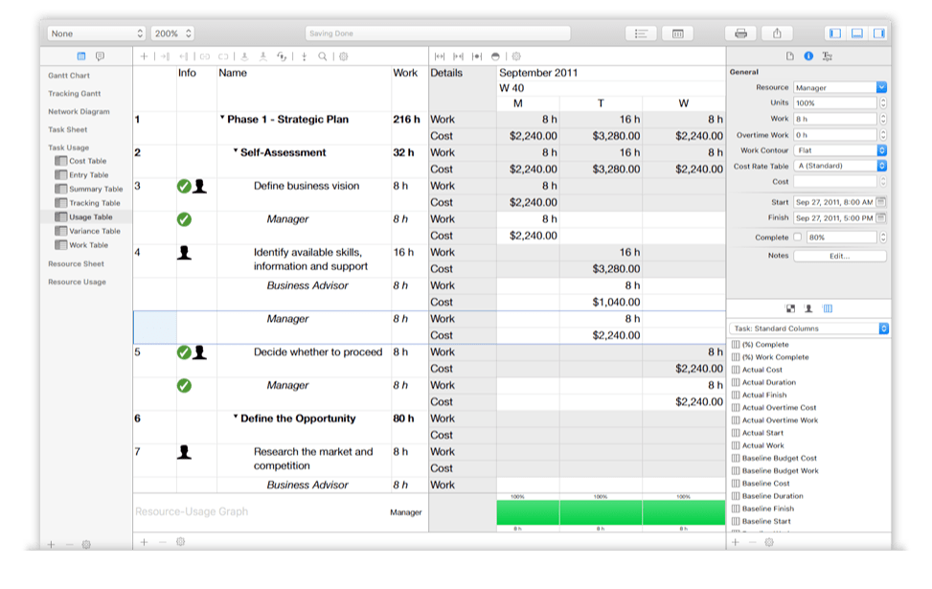Select the Styles inspector icon
Viewport: 932px width, 589px height.
828,56
